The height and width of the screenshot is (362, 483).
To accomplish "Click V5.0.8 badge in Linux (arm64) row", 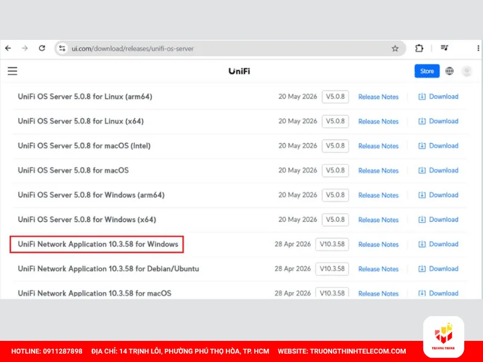I will point(335,97).
